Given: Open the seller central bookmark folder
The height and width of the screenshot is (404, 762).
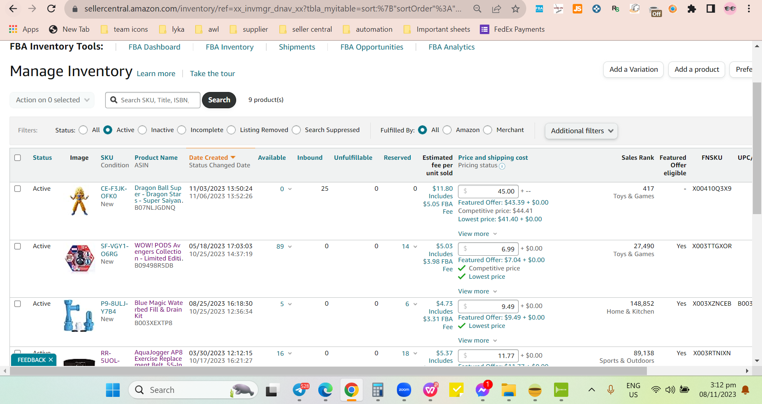Looking at the screenshot, I should click(306, 29).
